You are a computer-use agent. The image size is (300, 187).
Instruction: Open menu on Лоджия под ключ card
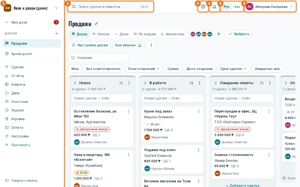(199, 150)
